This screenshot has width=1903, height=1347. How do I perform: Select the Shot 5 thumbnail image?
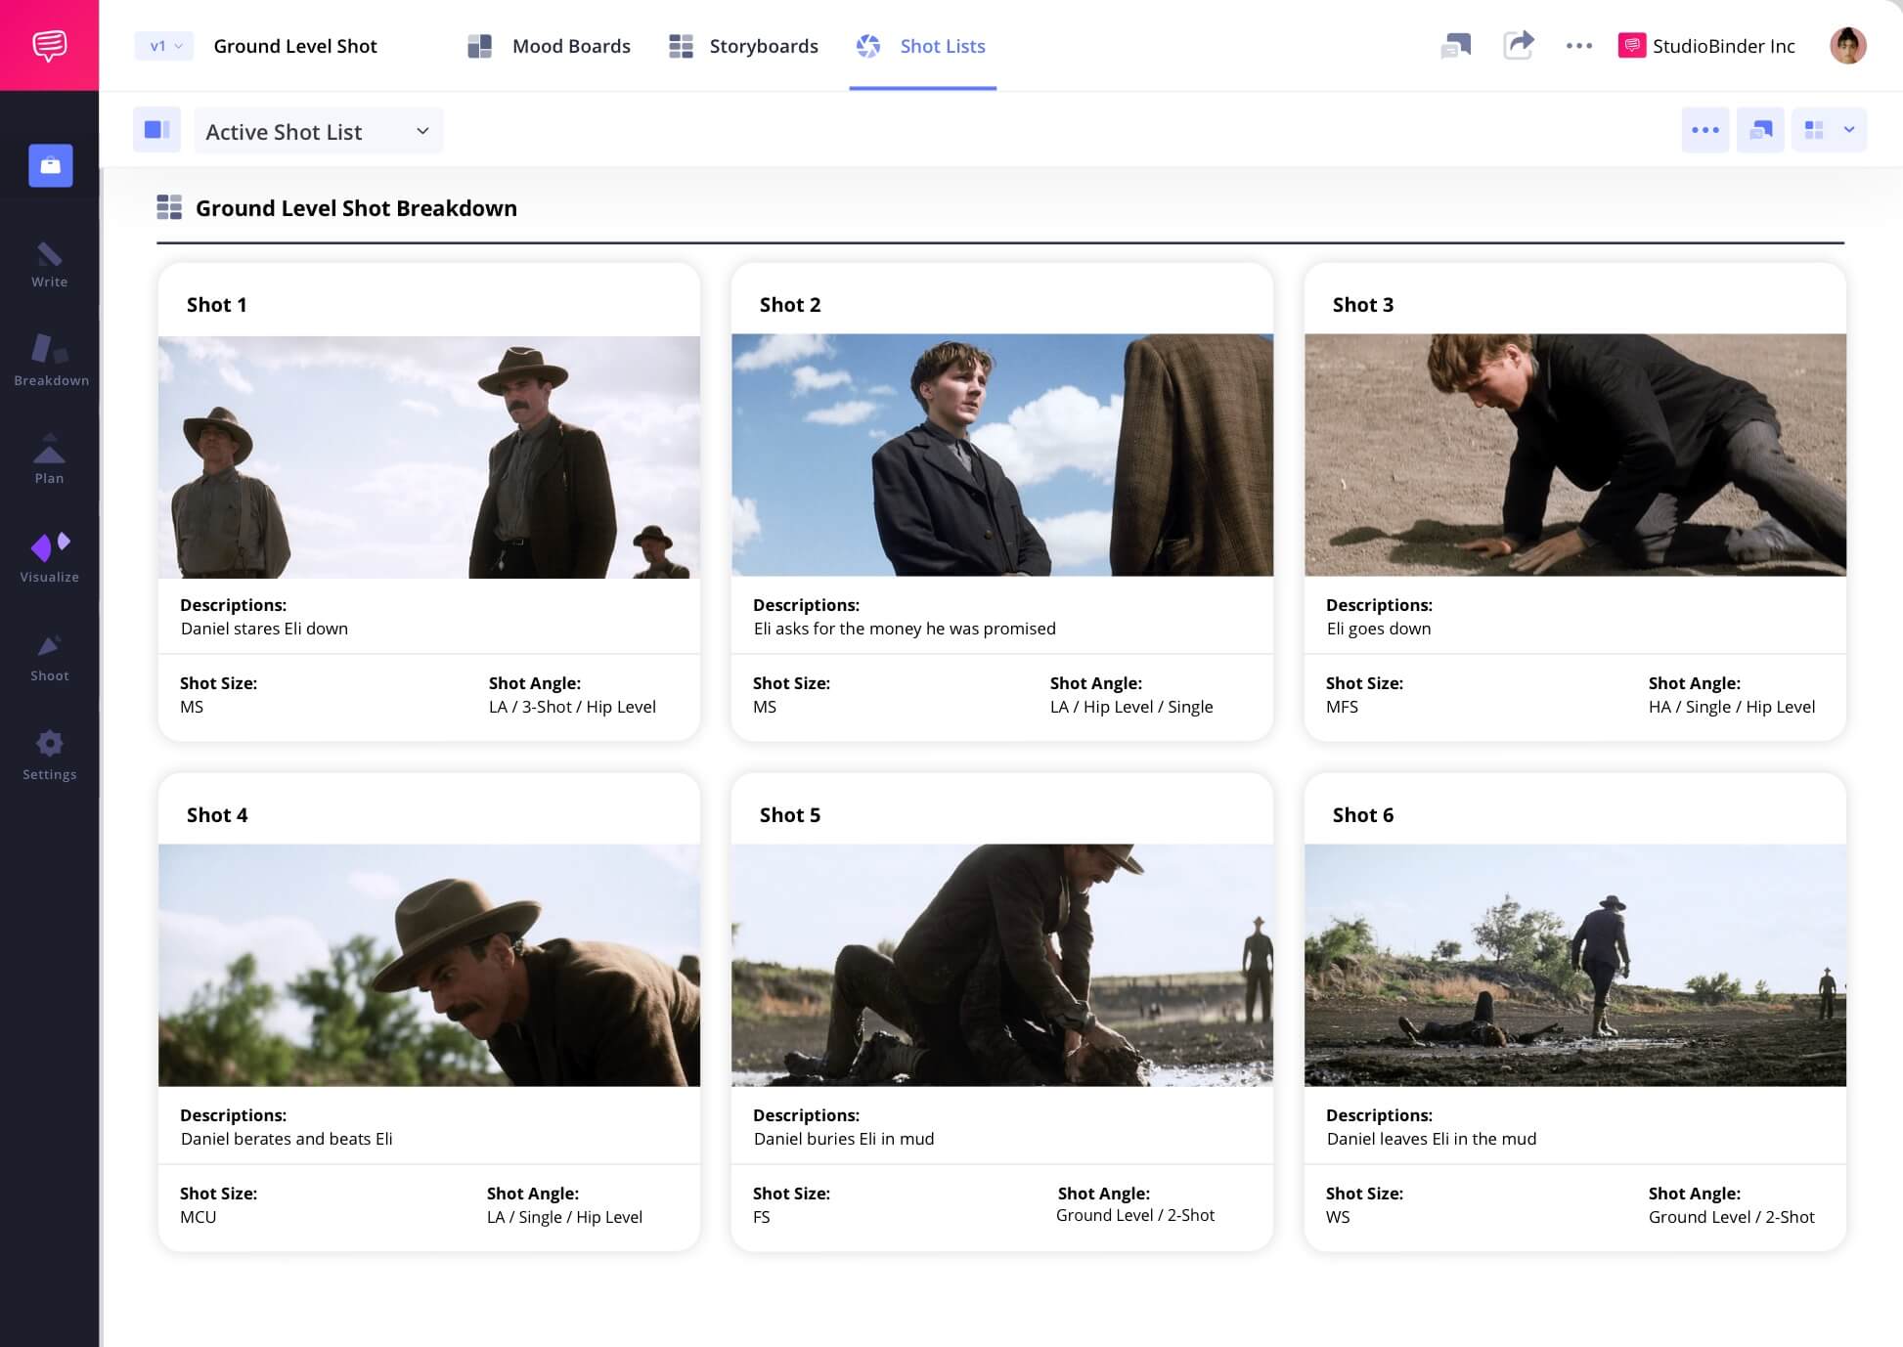1001,964
